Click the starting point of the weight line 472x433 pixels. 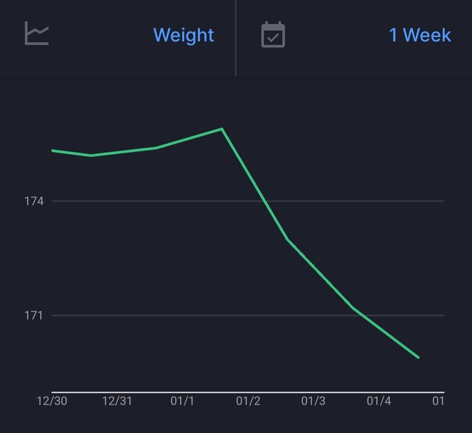click(x=53, y=151)
